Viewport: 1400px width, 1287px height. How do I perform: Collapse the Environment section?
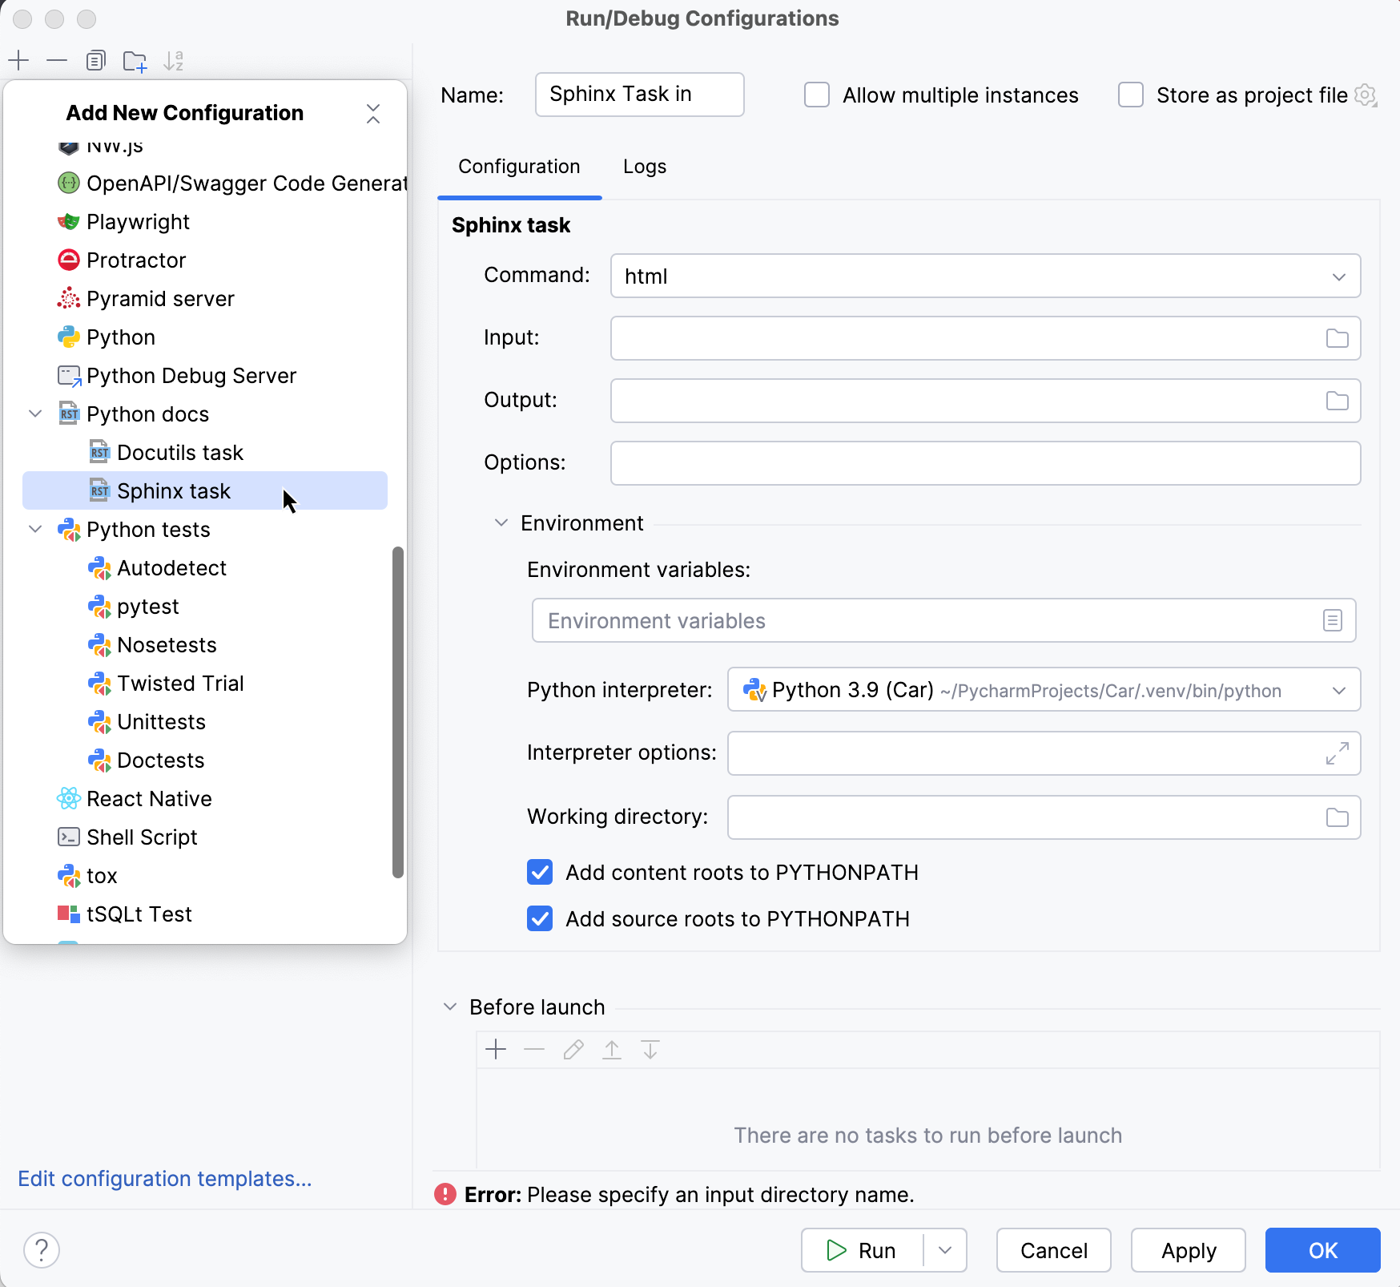[501, 522]
